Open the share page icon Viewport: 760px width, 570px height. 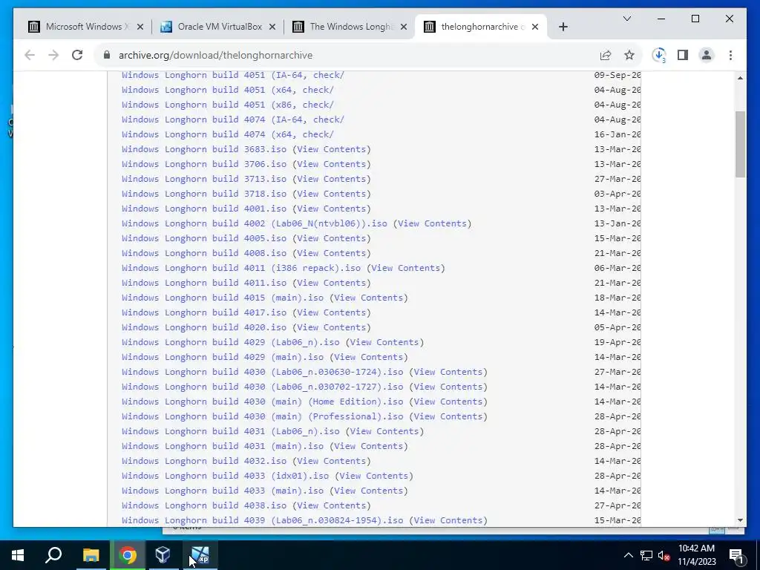click(x=606, y=55)
